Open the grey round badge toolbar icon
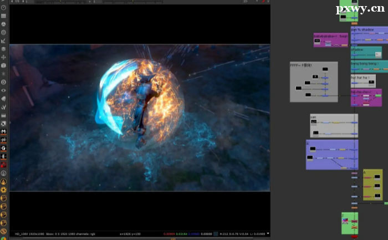388x240 pixels. (x=3, y=173)
